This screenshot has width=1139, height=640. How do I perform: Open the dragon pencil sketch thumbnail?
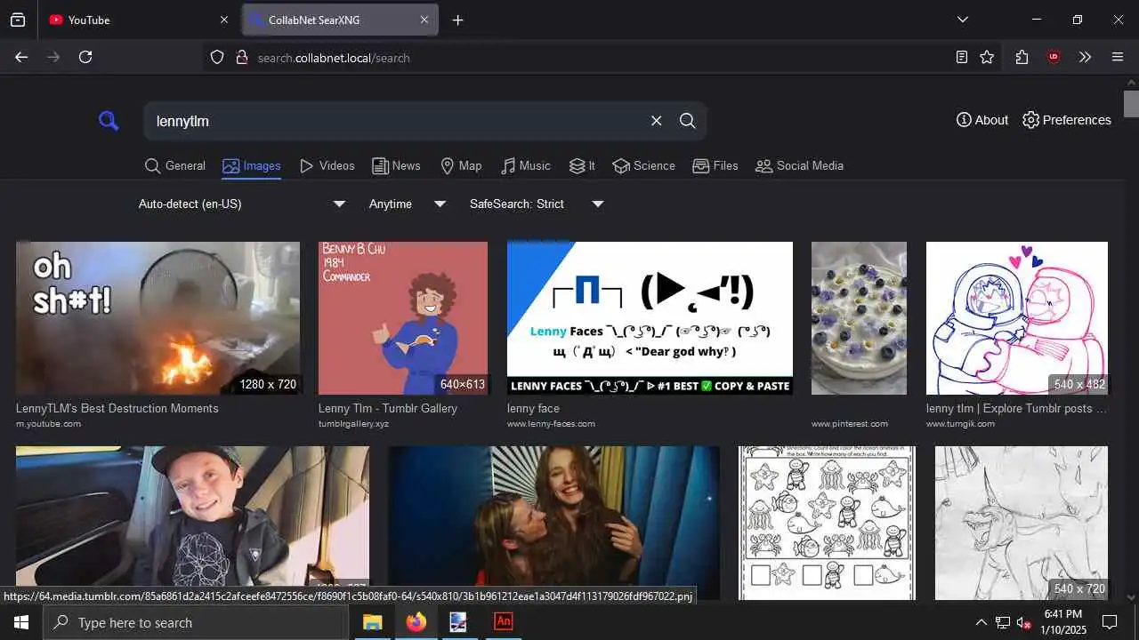pyautogui.click(x=1022, y=523)
